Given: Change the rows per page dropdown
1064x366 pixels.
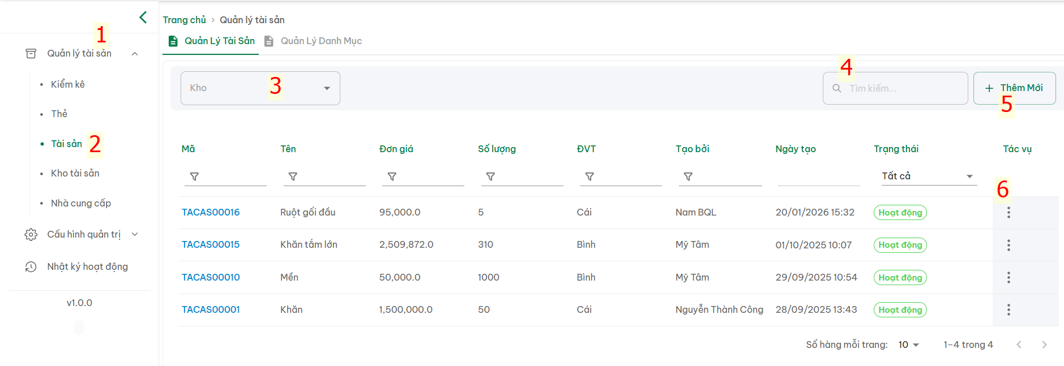Looking at the screenshot, I should [908, 345].
